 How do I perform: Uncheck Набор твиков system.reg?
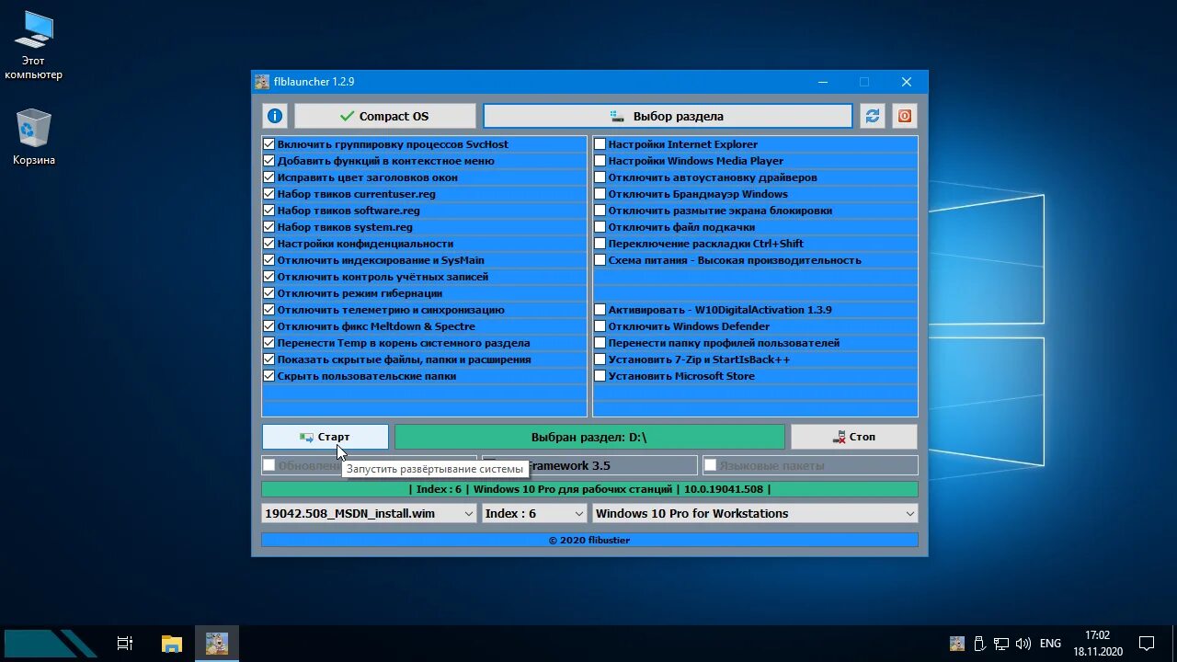click(269, 227)
